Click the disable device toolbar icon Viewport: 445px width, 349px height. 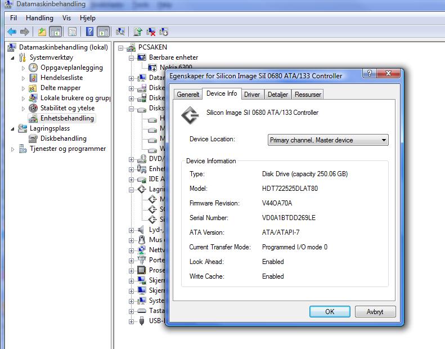pyautogui.click(x=164, y=32)
